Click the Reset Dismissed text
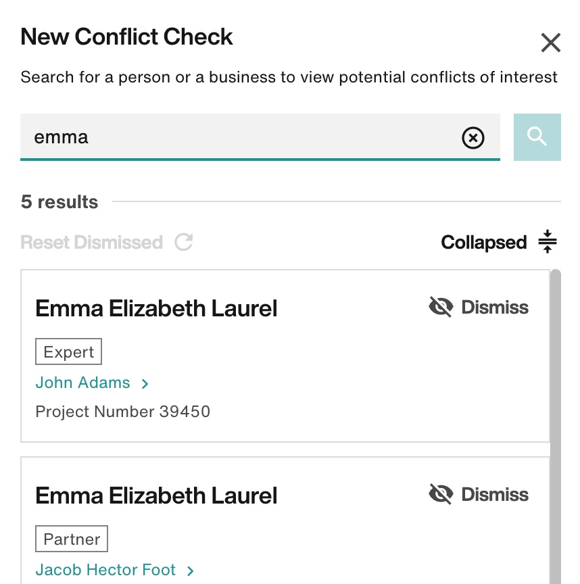 click(x=92, y=243)
